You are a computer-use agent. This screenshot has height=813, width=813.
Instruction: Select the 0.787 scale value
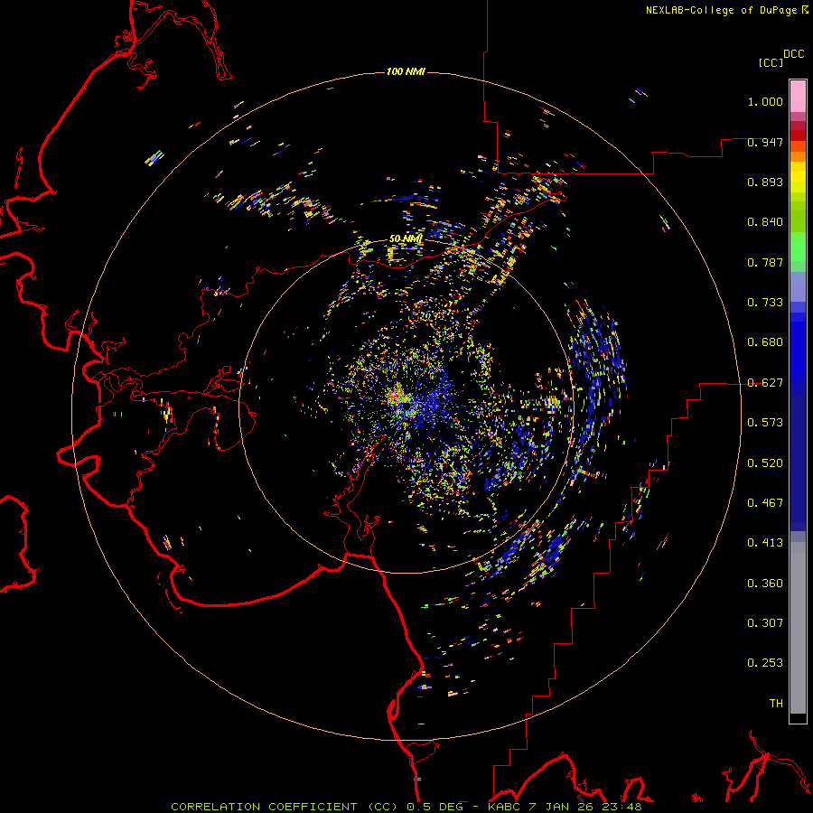pyautogui.click(x=765, y=262)
